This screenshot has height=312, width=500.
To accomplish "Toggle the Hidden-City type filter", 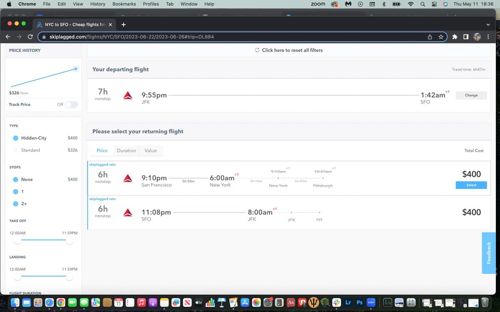I will [x=15, y=138].
